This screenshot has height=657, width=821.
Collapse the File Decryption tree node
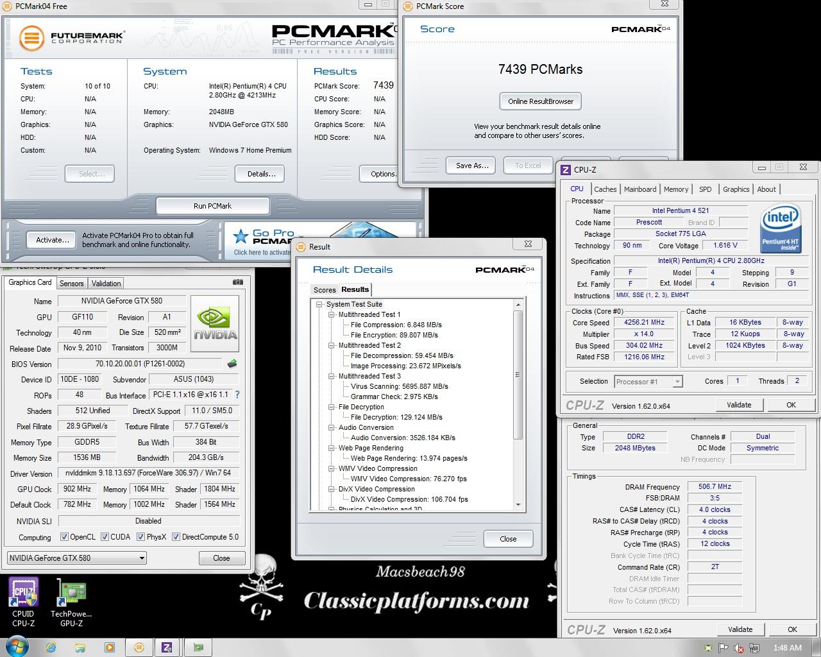[x=332, y=407]
